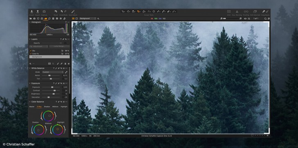The height and width of the screenshot is (148, 298).
Task: Switch viewer to multi-view grid mode
Action: (x=73, y=18)
